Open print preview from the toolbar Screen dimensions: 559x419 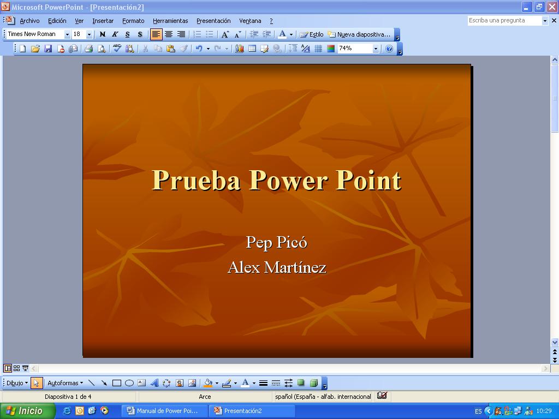pyautogui.click(x=102, y=49)
